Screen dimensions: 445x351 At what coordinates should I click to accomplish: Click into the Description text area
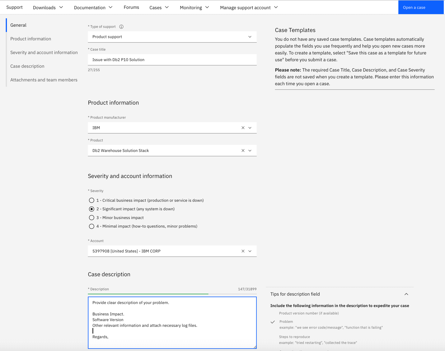pyautogui.click(x=172, y=323)
